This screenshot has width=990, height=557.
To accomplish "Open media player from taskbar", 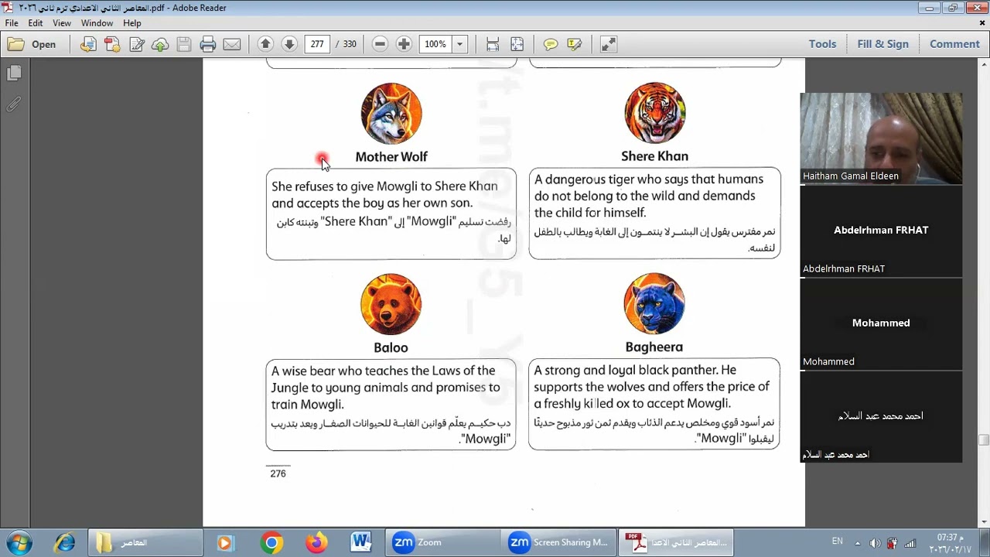I will [x=224, y=543].
